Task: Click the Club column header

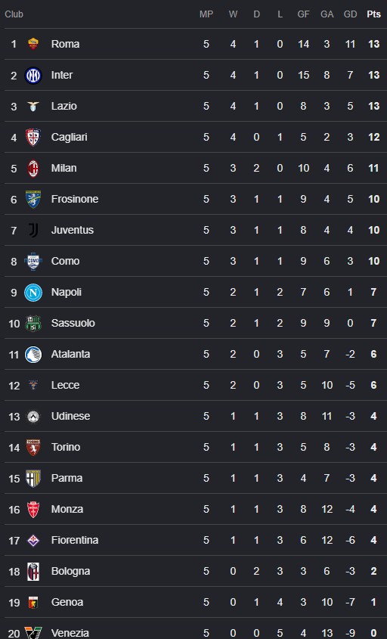Action: pyautogui.click(x=14, y=14)
